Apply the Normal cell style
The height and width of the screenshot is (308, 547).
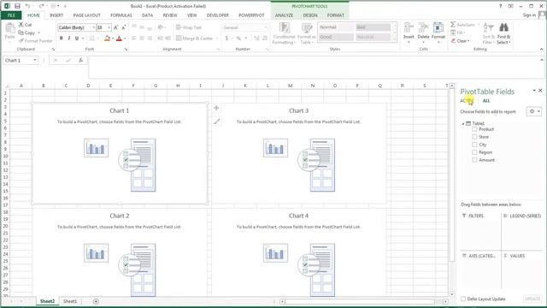coord(336,27)
